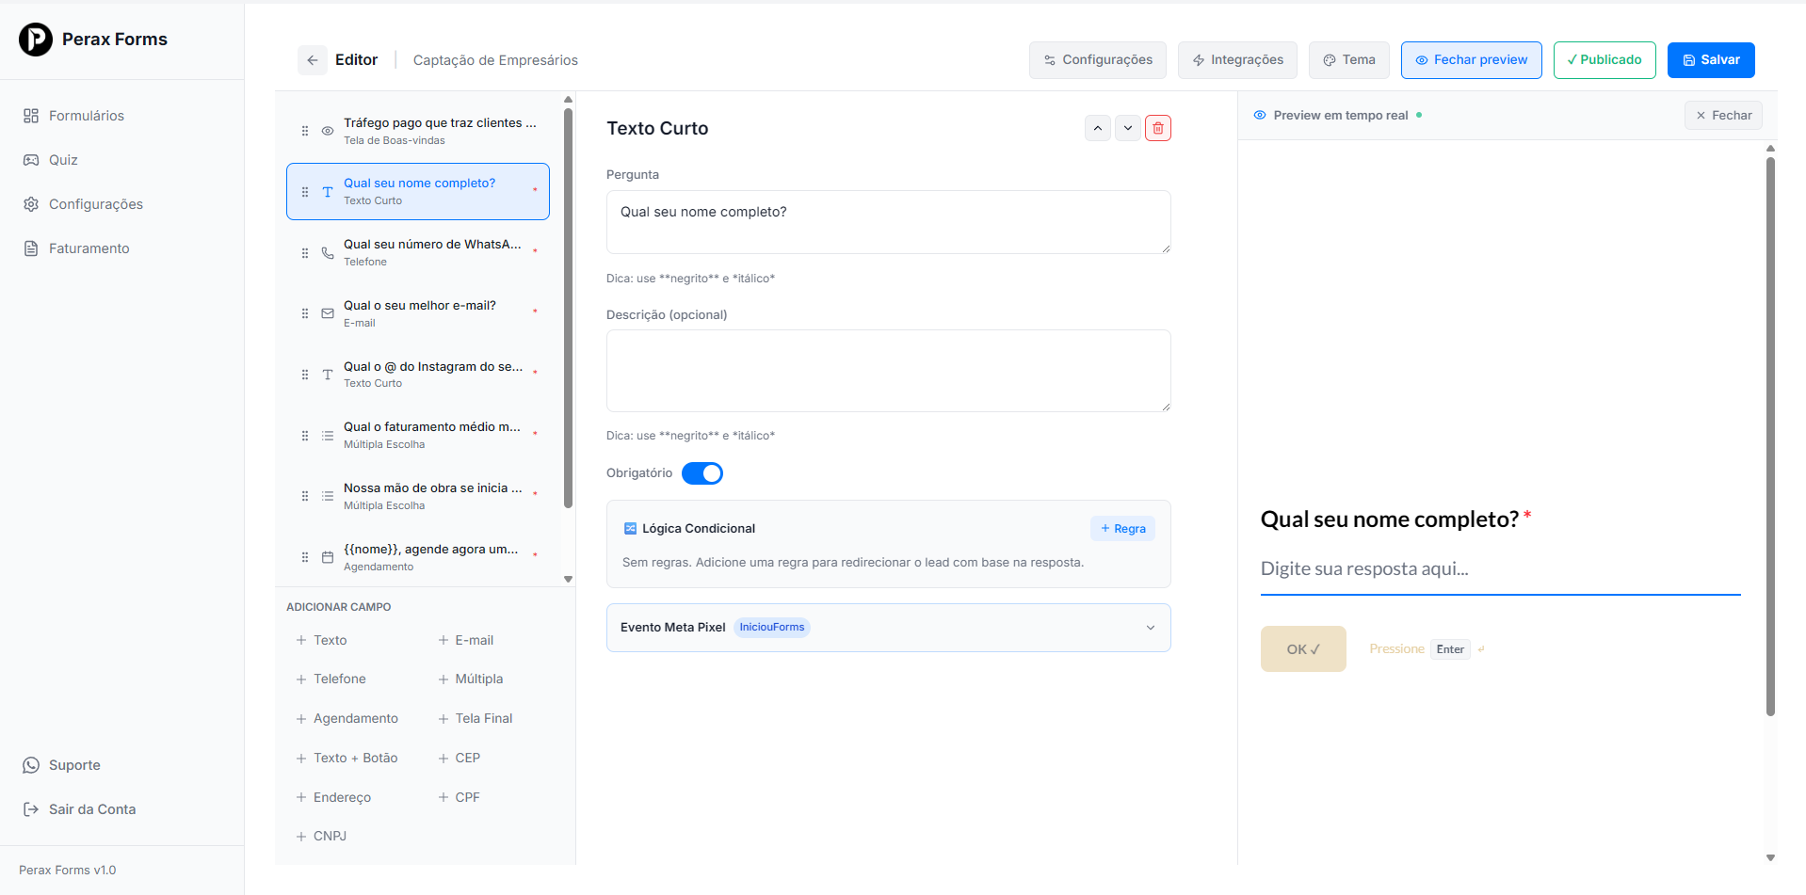Click T icon of the Instagram question row

[328, 375]
